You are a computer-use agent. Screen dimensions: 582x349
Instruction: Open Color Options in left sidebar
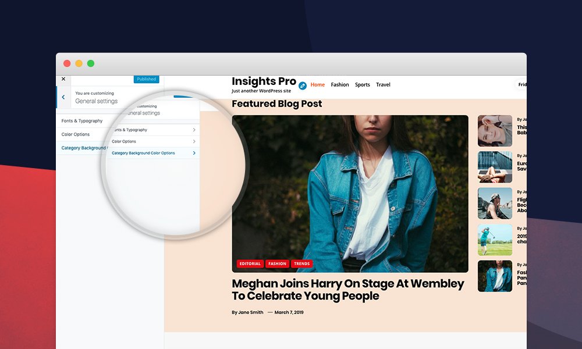(75, 134)
